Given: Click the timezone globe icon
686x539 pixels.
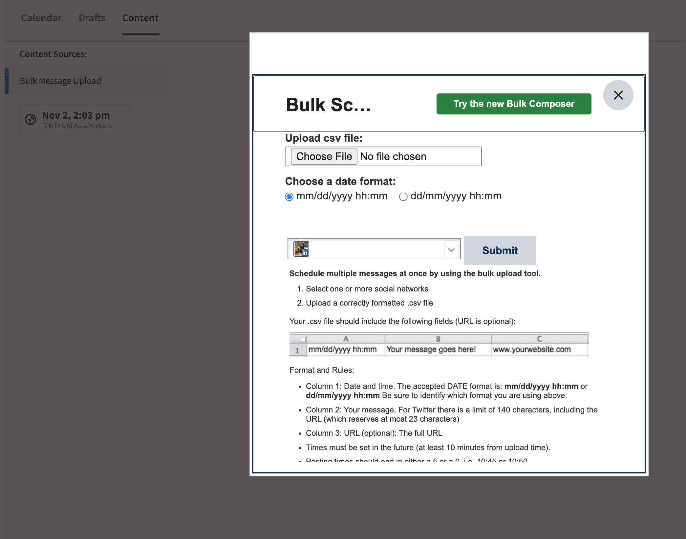Looking at the screenshot, I should click(31, 119).
